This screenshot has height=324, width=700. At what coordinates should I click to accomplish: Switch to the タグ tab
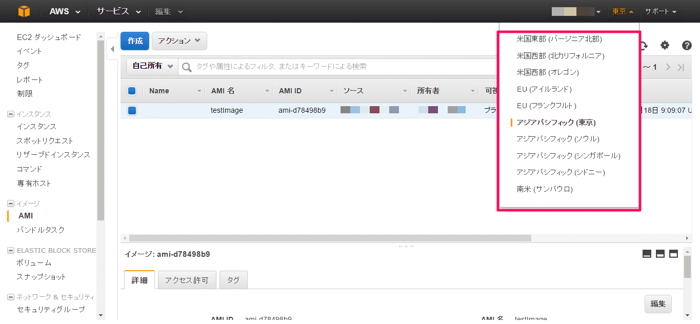click(x=233, y=280)
